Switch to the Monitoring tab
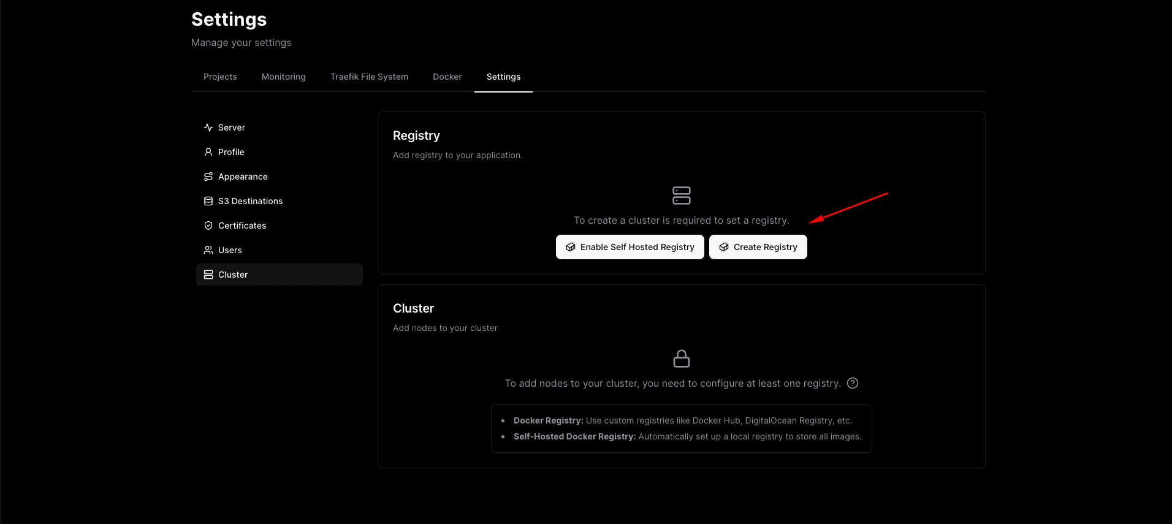1172x524 pixels. click(284, 77)
